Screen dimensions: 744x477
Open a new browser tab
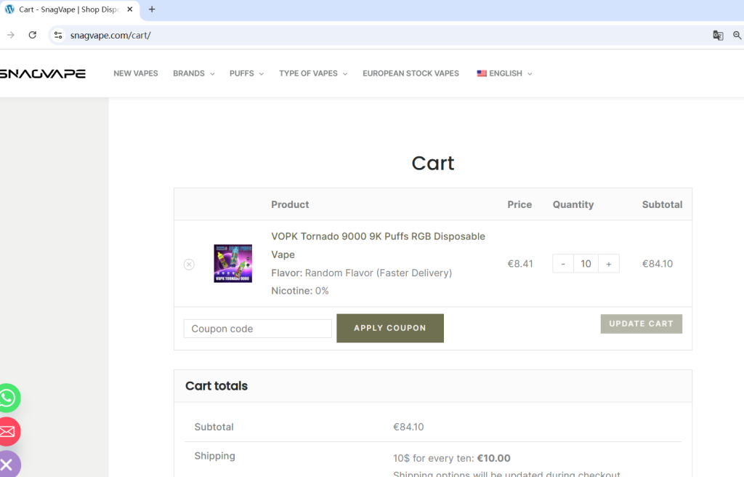tap(152, 9)
